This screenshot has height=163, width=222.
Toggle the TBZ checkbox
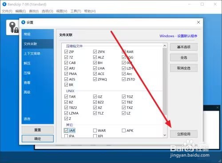click(124, 102)
